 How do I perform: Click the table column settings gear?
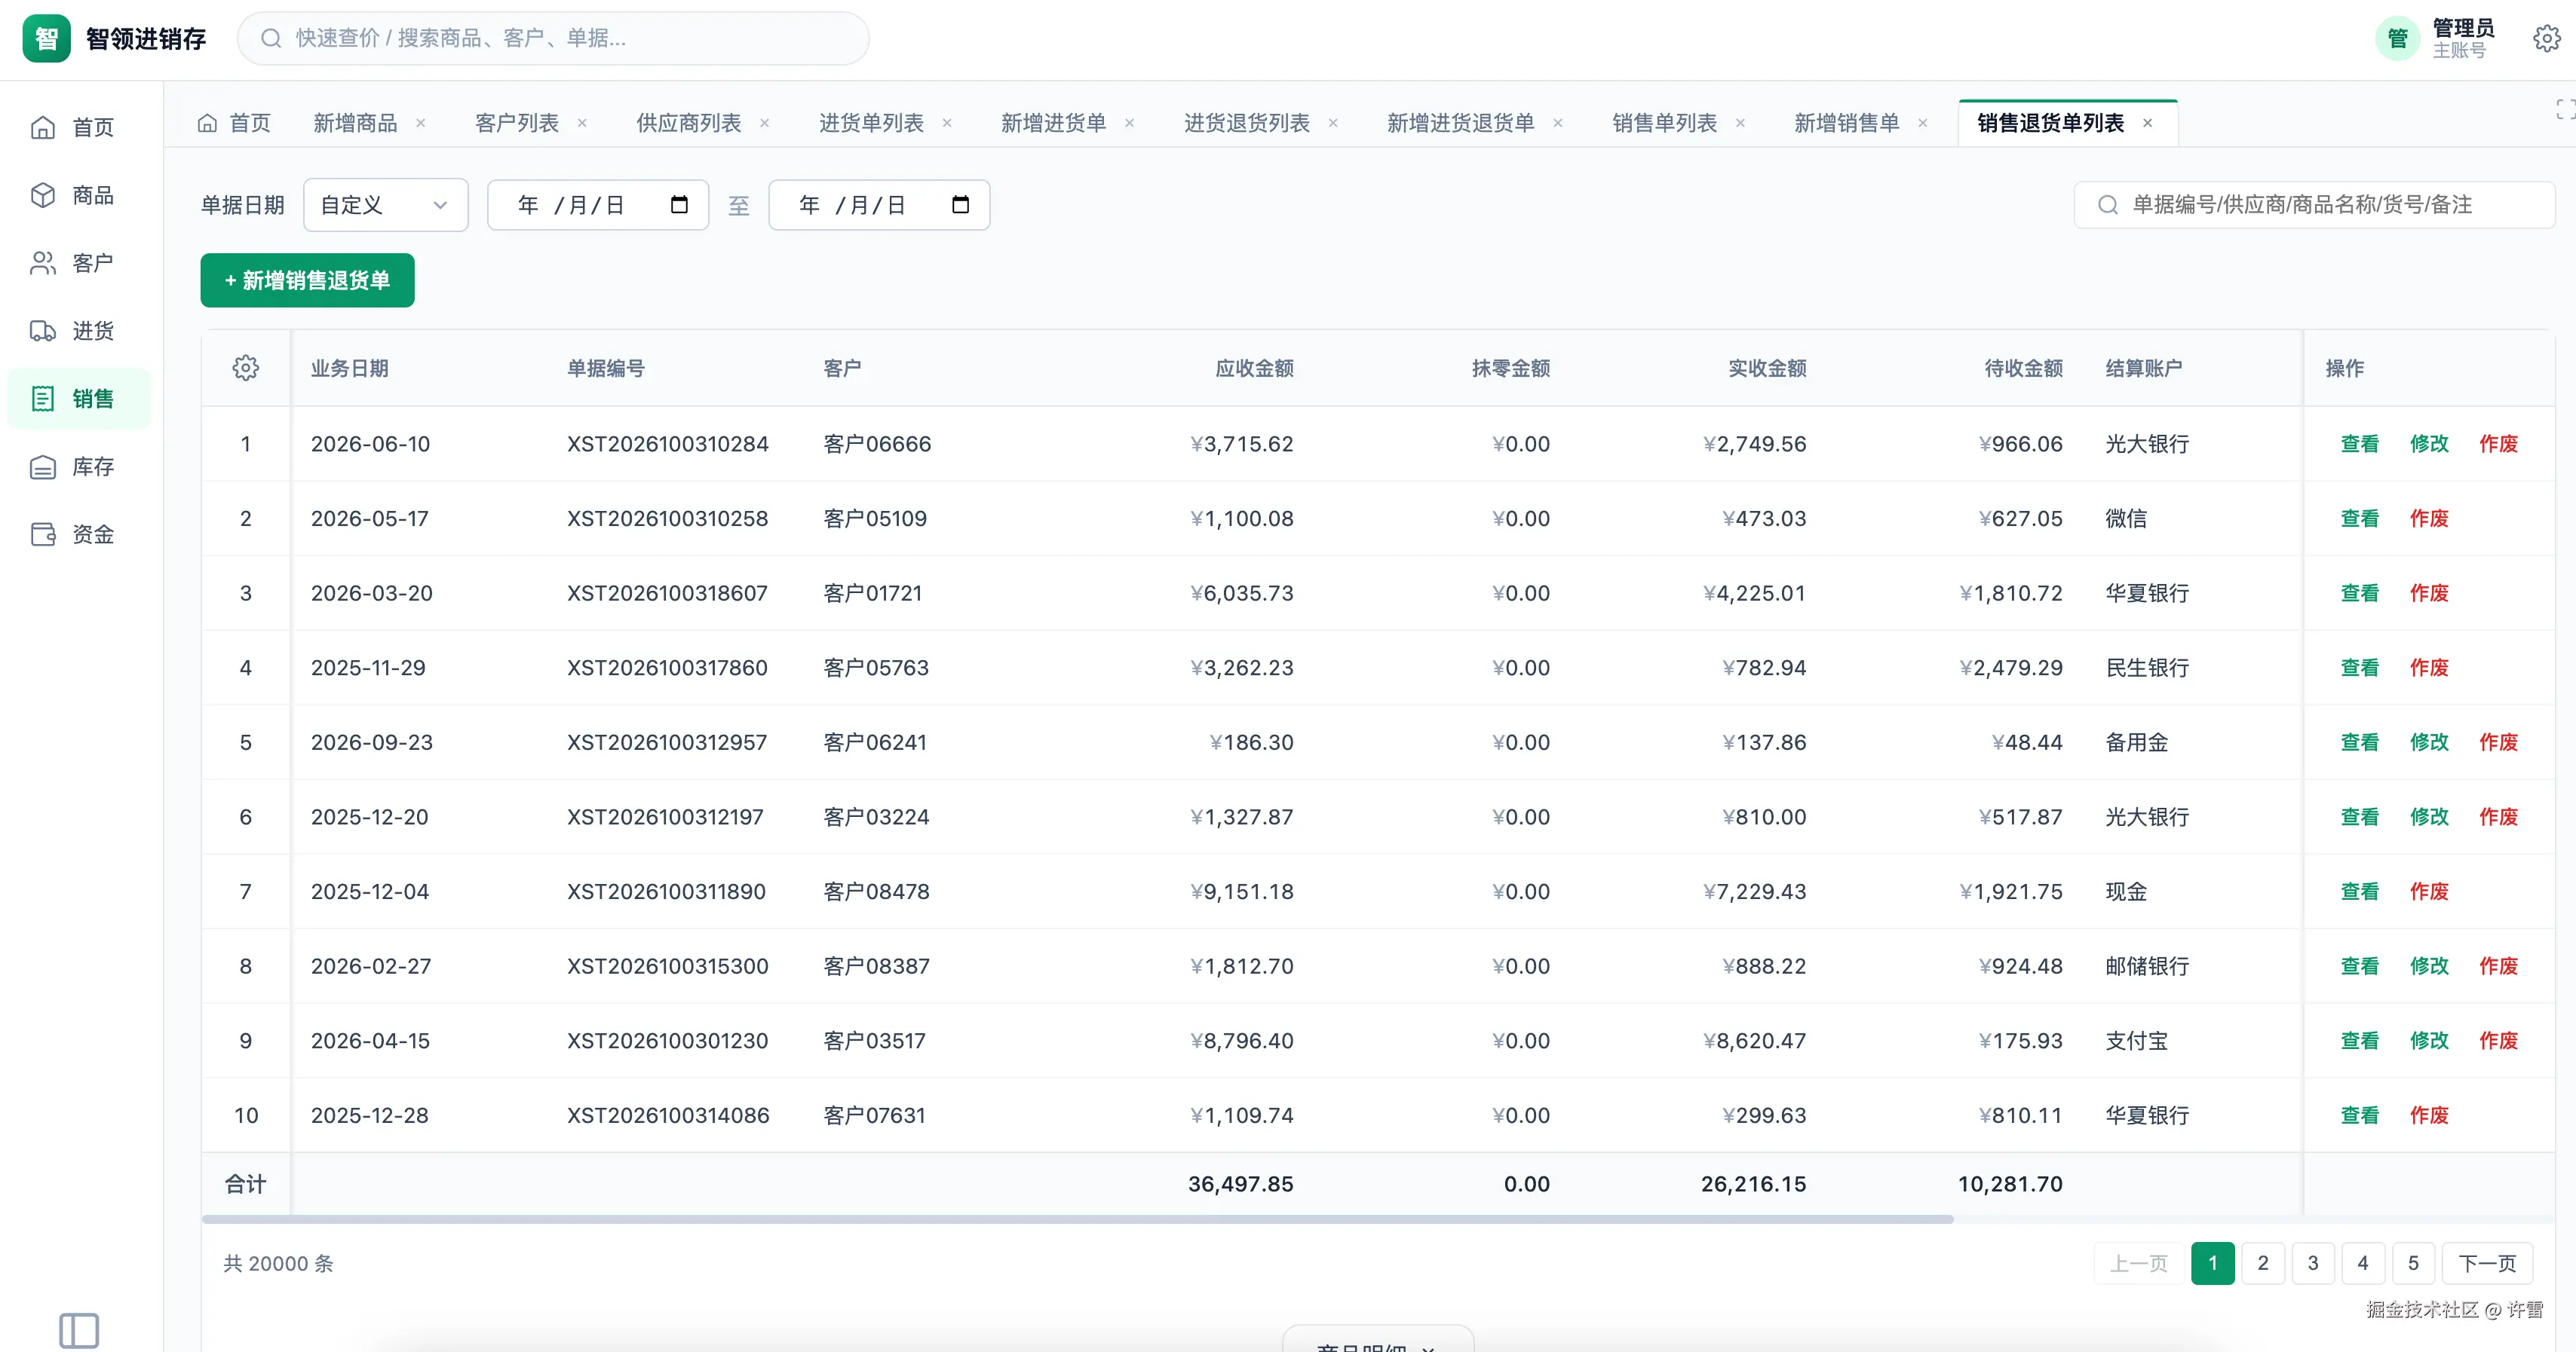click(x=245, y=368)
